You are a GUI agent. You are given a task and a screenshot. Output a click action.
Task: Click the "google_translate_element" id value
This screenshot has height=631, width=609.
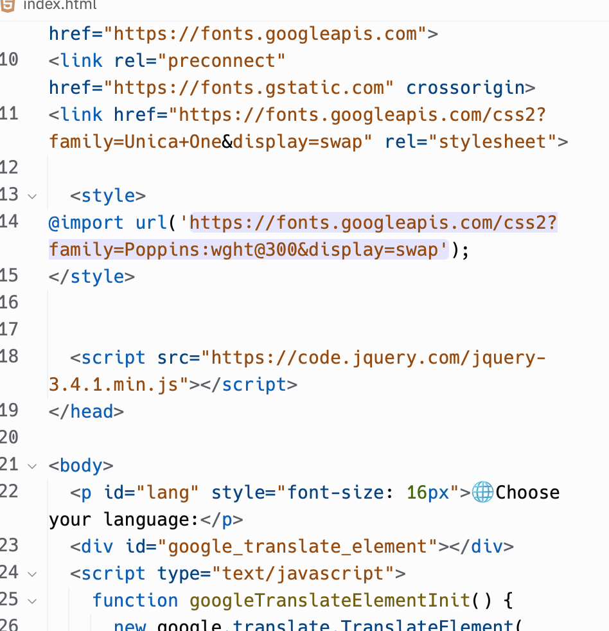297,546
